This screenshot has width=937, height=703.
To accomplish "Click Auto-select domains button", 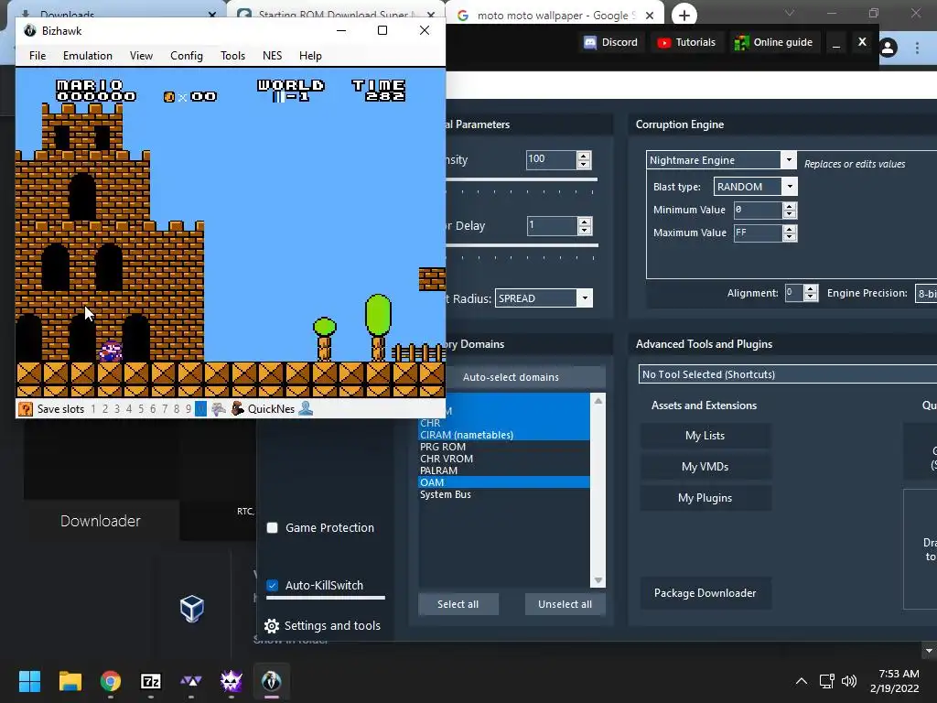I will (511, 377).
